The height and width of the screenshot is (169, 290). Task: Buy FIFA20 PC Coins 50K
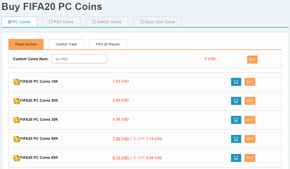click(250, 139)
